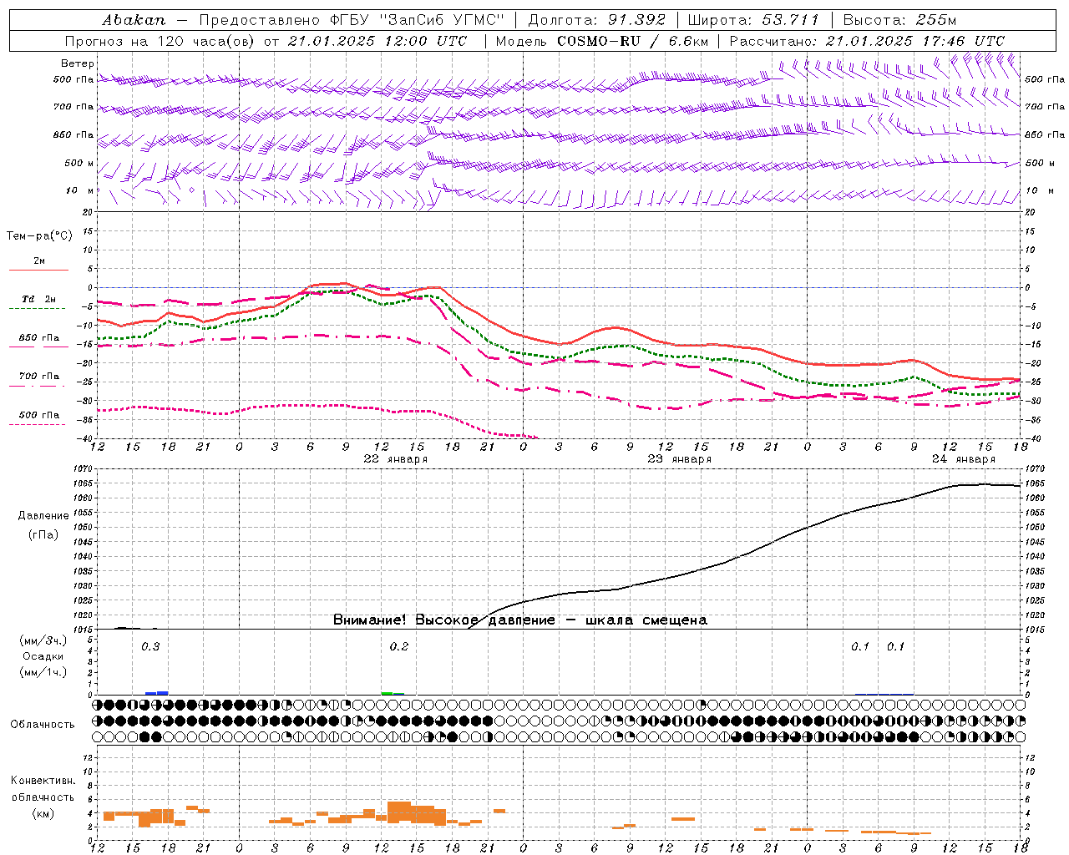Click the "Конвективн." convective cloud label
The width and height of the screenshot is (1069, 855).
click(43, 781)
